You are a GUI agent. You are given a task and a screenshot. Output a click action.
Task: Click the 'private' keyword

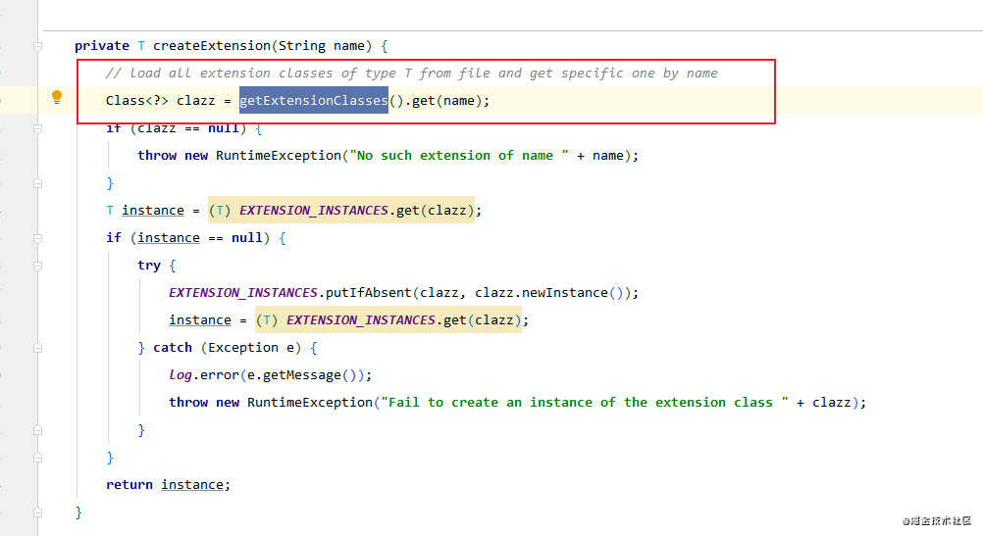click(x=102, y=46)
